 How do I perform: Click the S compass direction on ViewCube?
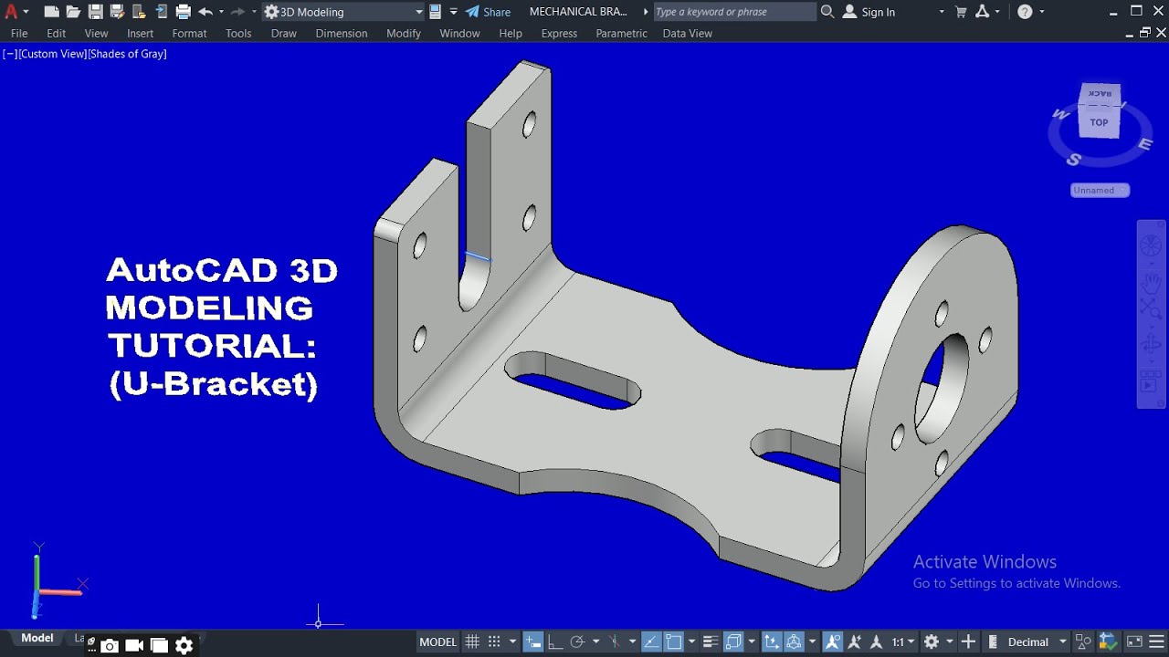point(1075,160)
